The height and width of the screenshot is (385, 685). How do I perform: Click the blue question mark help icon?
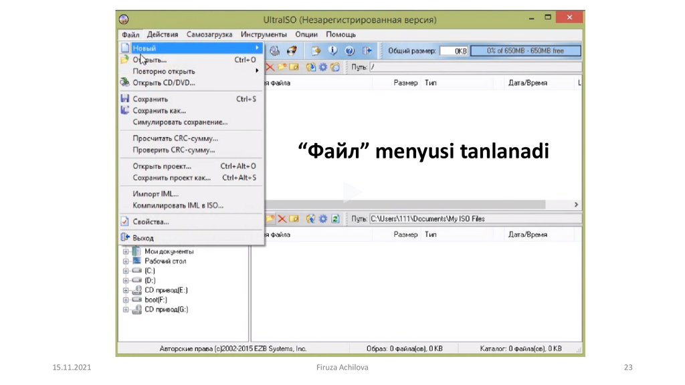tap(349, 51)
